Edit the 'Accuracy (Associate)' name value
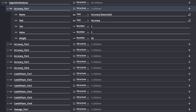Image resolution: width=196 pixels, height=112 pixels. point(139,14)
